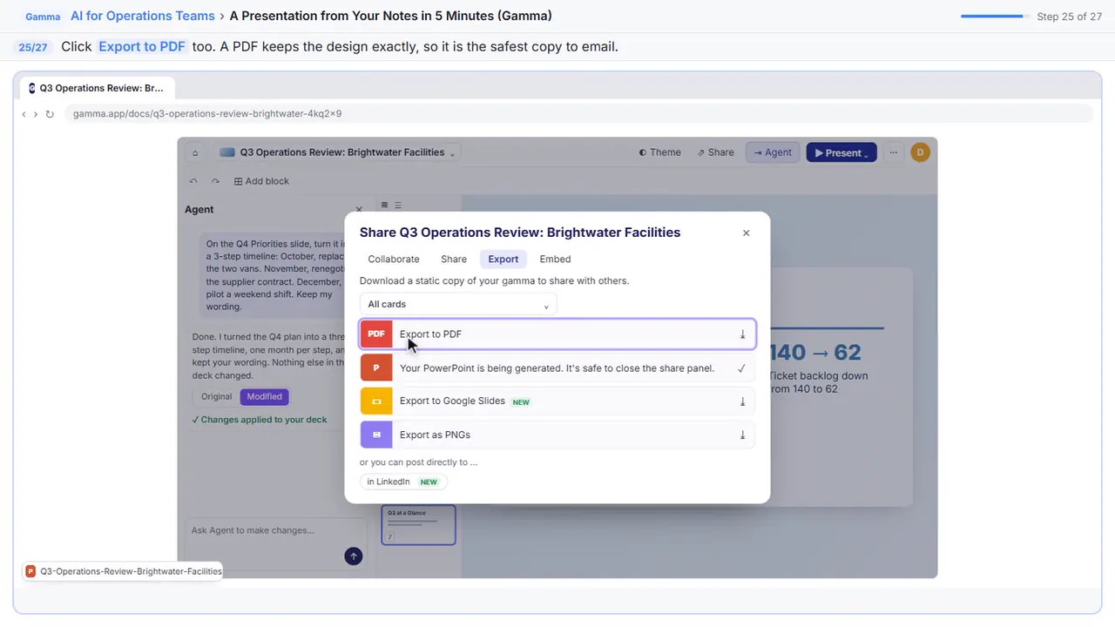Click the red PDF file icon
1115x627 pixels.
[376, 334]
